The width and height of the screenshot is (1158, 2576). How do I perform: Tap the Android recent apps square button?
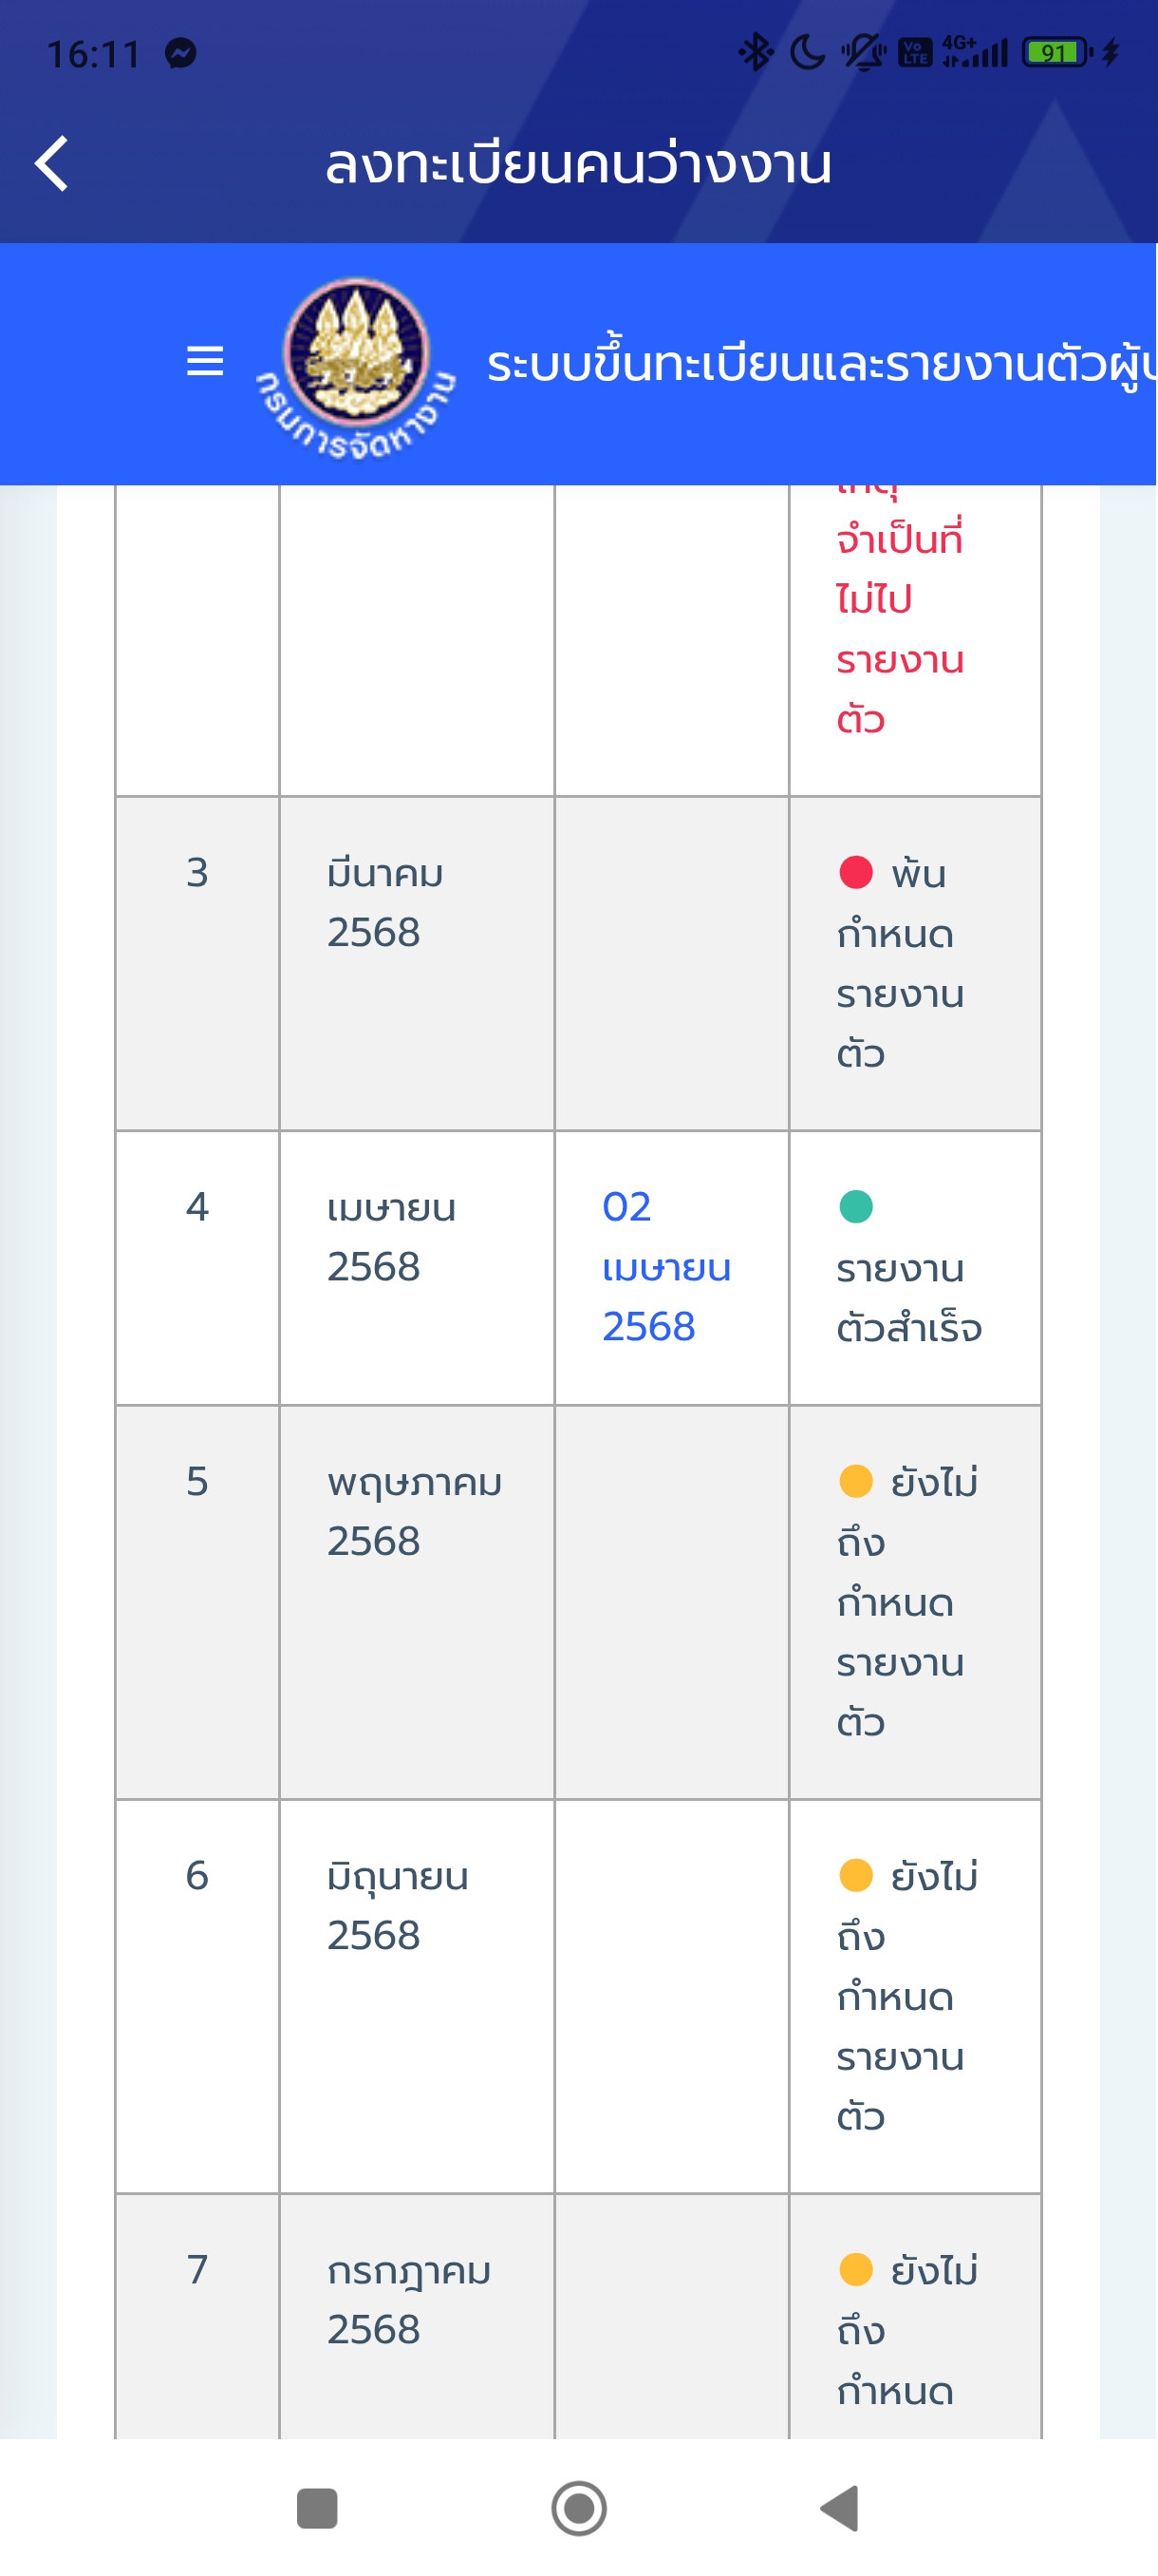318,2508
